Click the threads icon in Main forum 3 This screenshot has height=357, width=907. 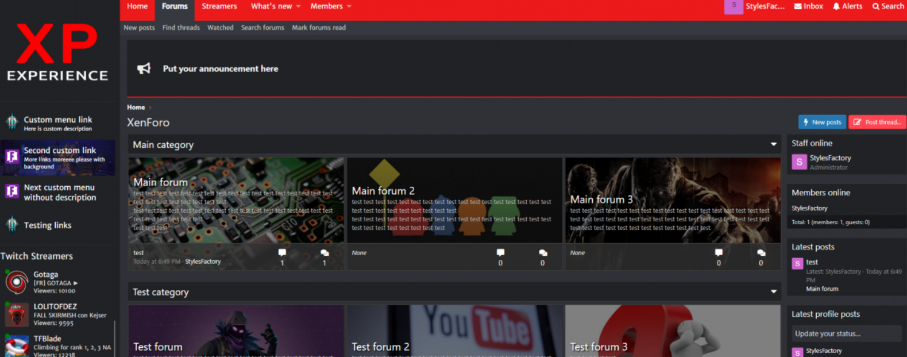coord(719,252)
